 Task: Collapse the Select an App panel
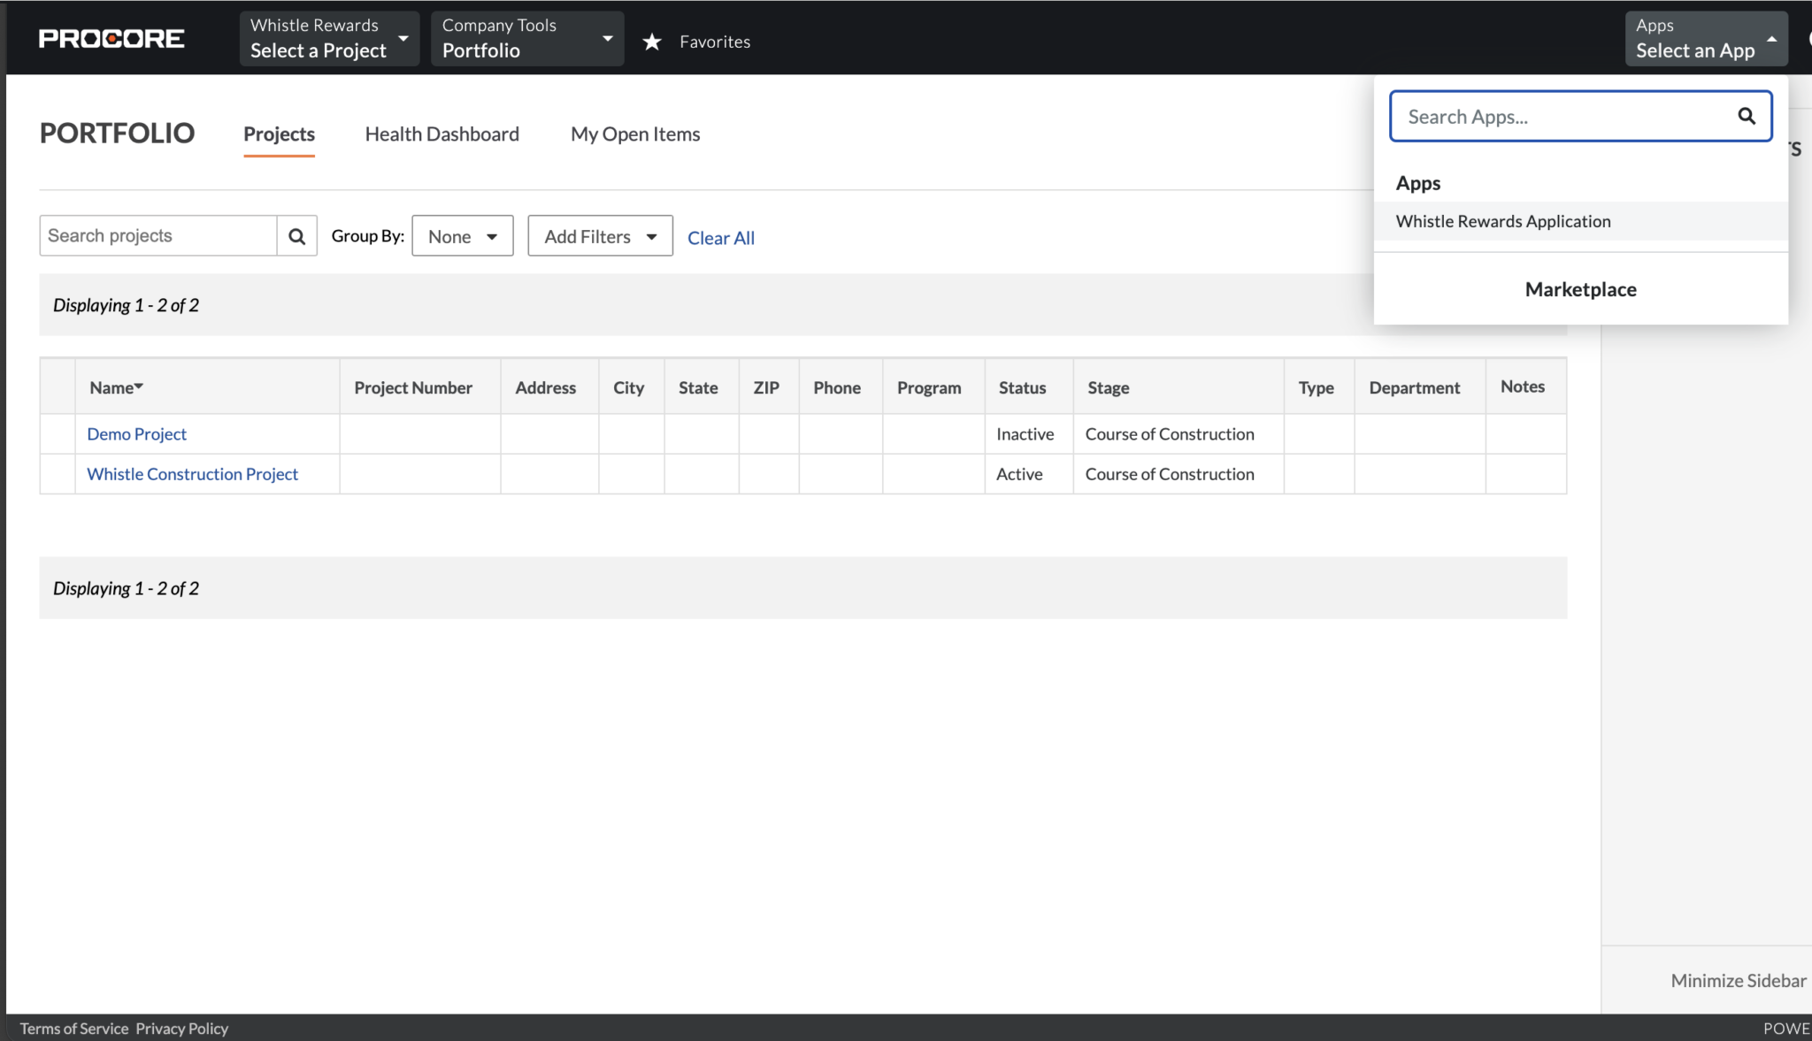tap(1705, 39)
